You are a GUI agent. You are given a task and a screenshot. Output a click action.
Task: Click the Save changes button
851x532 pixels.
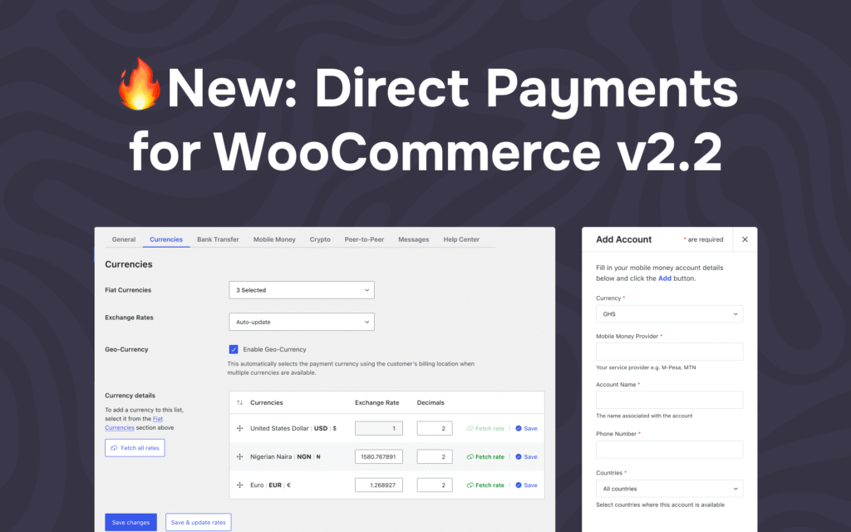coord(130,522)
